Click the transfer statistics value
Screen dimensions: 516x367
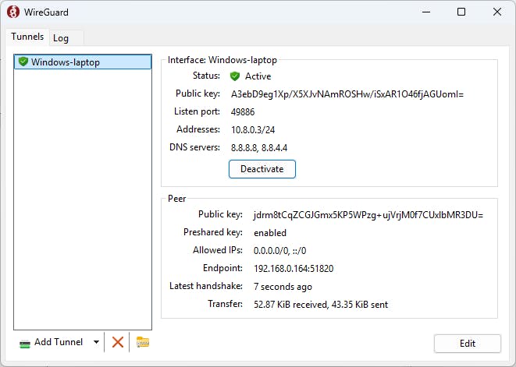click(321, 304)
